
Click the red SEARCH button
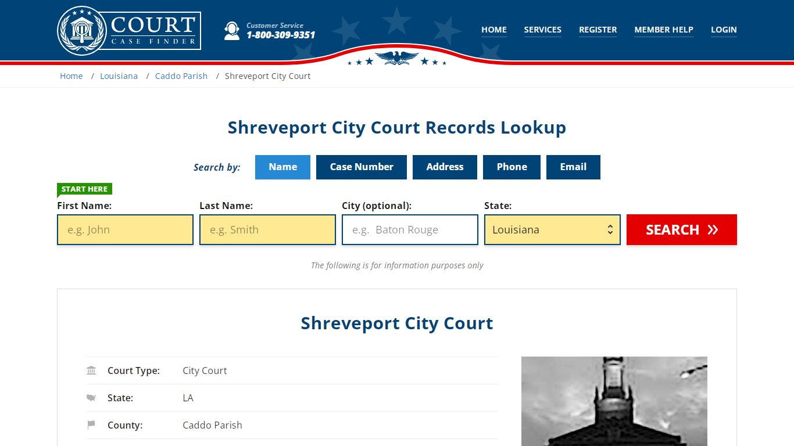click(682, 229)
